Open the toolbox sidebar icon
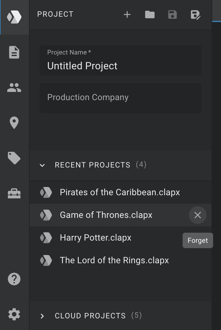221x330 pixels. coord(14,193)
